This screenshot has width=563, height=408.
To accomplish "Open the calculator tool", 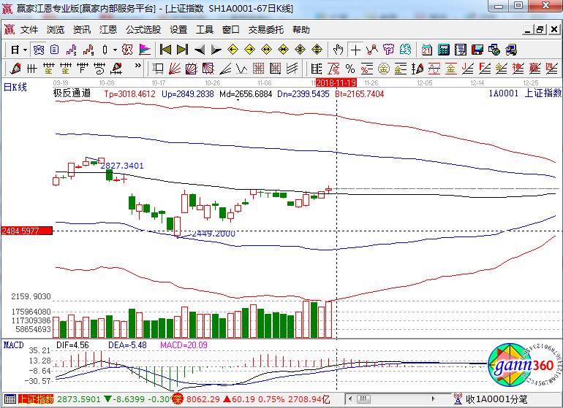I will coord(443,50).
